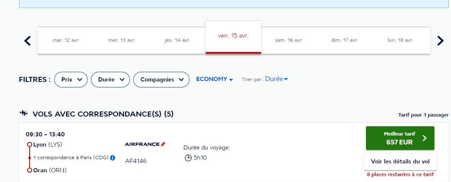This screenshot has width=451, height=182.
Task: Click the Lyon departure circle marker
Action: 29,144
